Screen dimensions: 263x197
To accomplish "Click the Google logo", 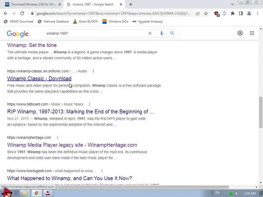I will pos(18,34).
